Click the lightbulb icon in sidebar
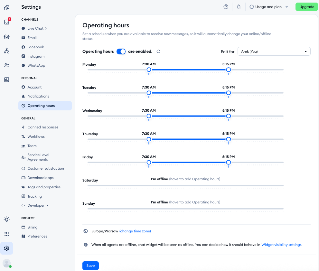This screenshot has width=319, height=271. [x=6, y=220]
